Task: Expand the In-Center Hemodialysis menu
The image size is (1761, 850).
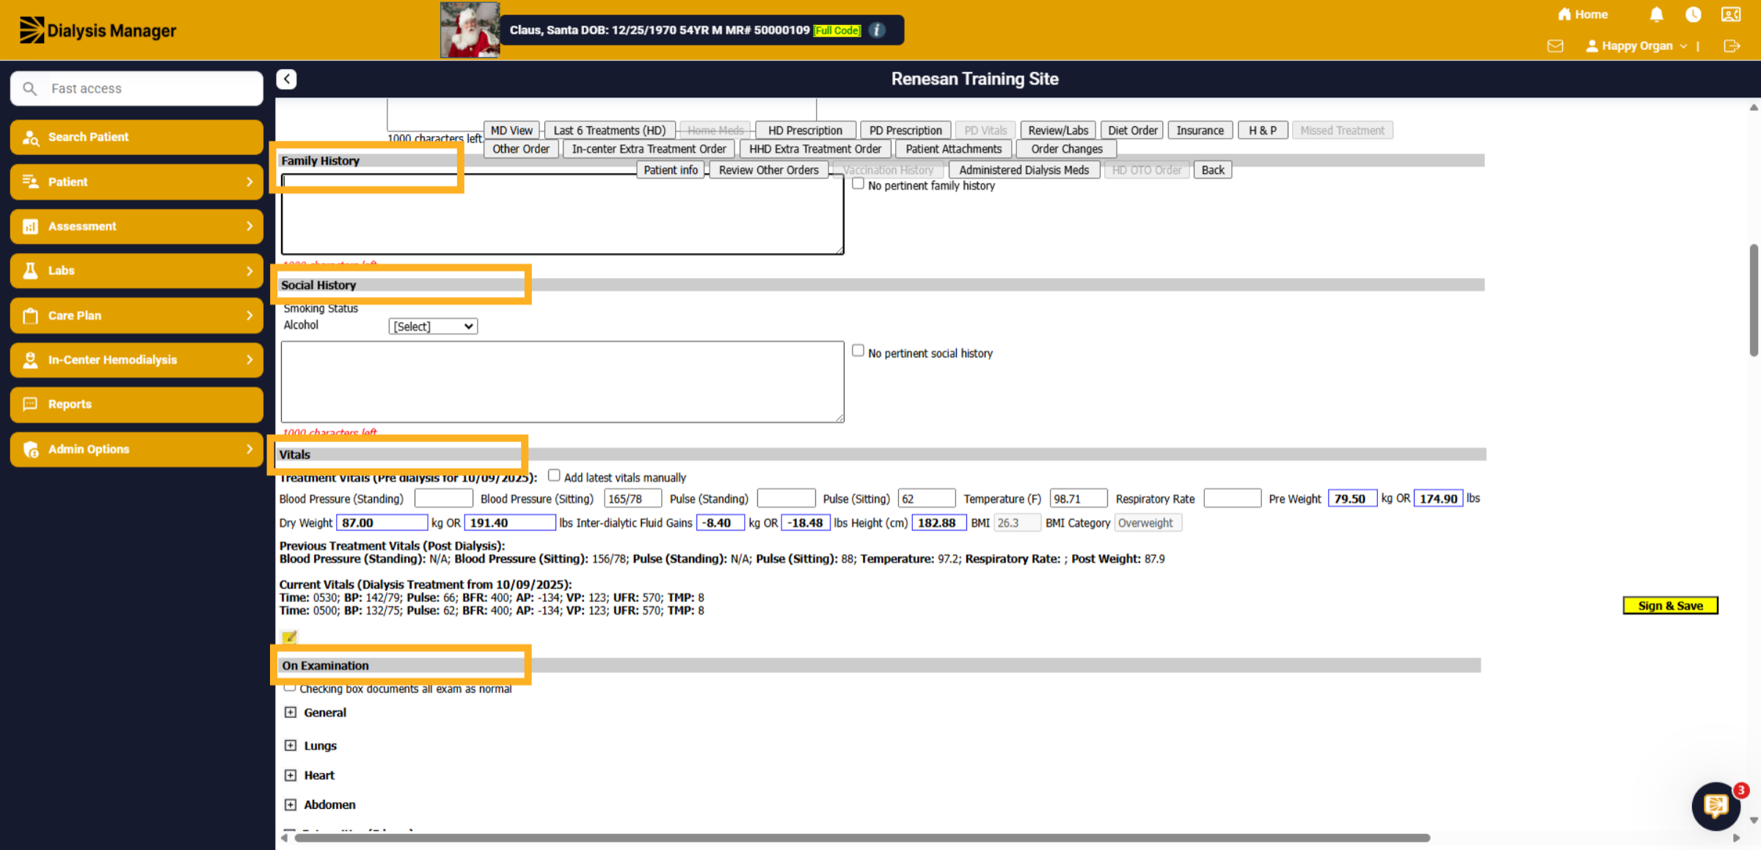Action: [136, 360]
